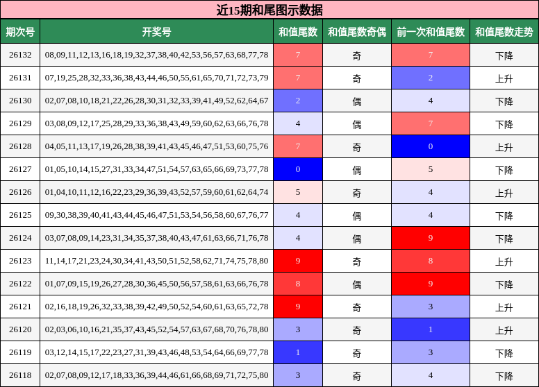Viewport: 539px width, 387px height.
Task: Select draw numbers starting 11,14,17,21 for 26123
Action: (157, 261)
